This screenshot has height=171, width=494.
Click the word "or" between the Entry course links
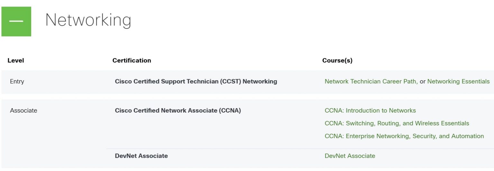point(422,81)
